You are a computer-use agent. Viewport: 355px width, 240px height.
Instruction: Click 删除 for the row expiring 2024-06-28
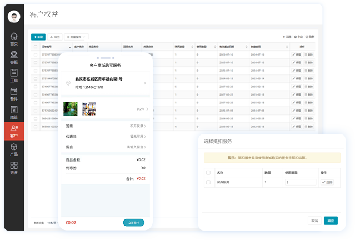pyautogui.click(x=308, y=118)
